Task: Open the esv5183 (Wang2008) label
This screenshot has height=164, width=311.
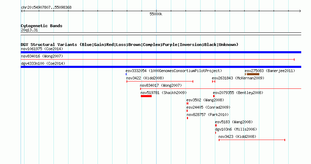Action: click(x=234, y=122)
